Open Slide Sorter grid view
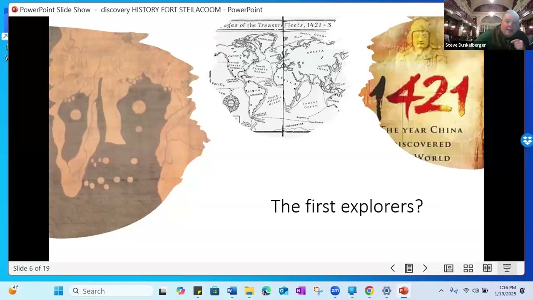Image resolution: width=533 pixels, height=300 pixels. pyautogui.click(x=468, y=268)
